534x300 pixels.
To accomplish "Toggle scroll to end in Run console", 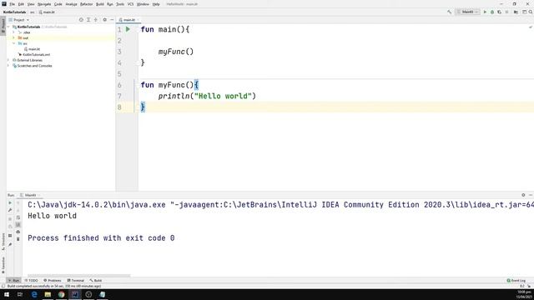I will (18, 224).
